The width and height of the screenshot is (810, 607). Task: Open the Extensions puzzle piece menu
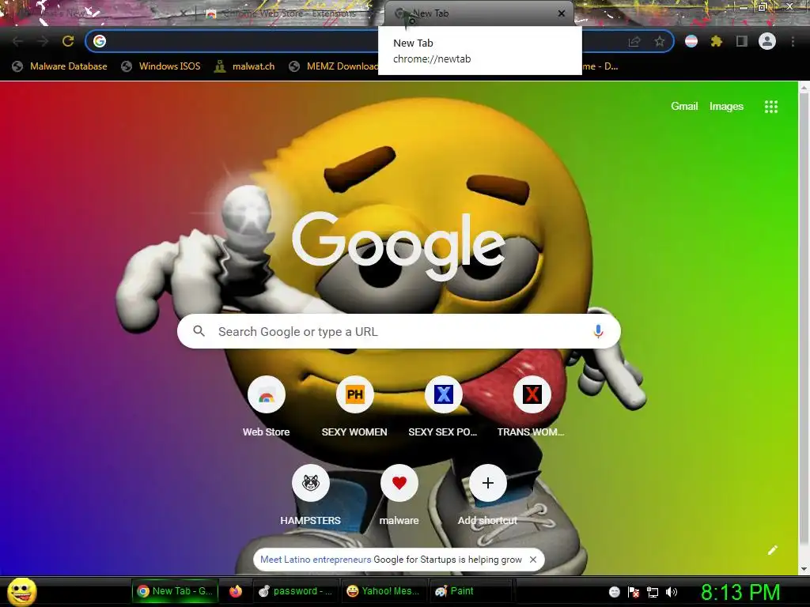click(717, 41)
